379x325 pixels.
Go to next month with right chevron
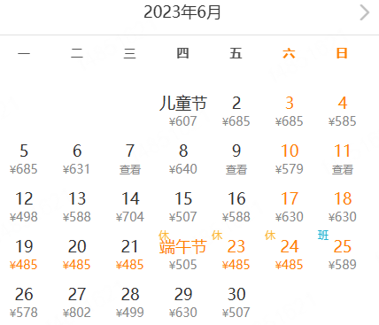coord(365,13)
